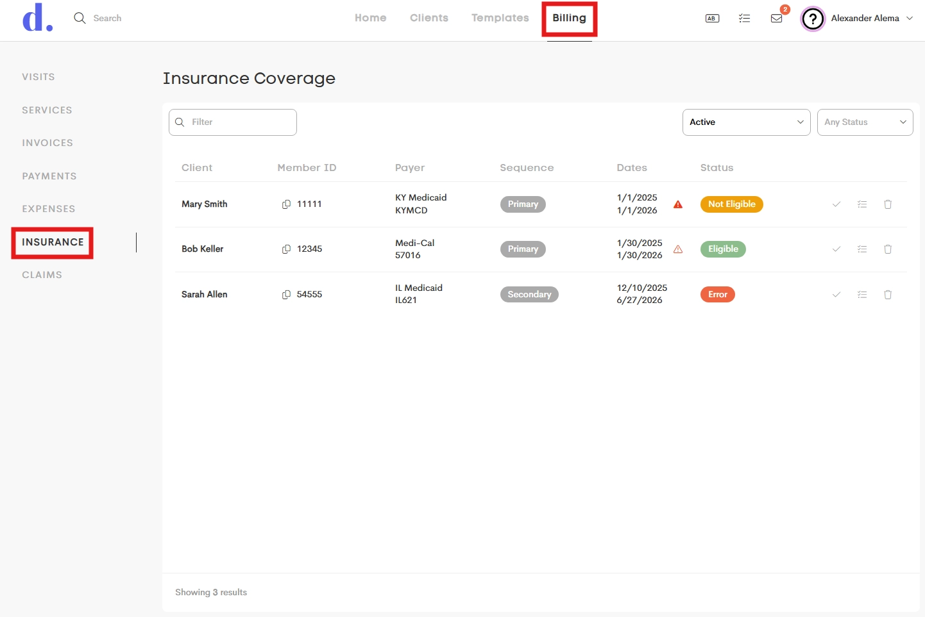
Task: Open Services in the sidebar
Action: (47, 110)
